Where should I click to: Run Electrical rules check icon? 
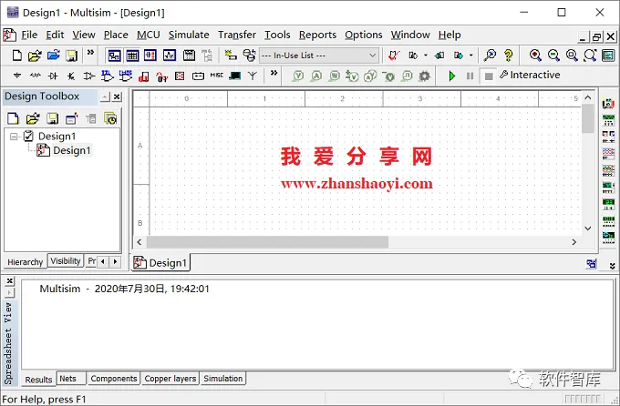(394, 56)
